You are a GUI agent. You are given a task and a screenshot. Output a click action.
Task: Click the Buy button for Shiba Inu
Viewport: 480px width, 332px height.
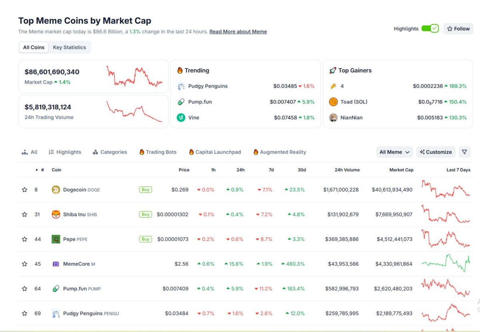tap(146, 214)
